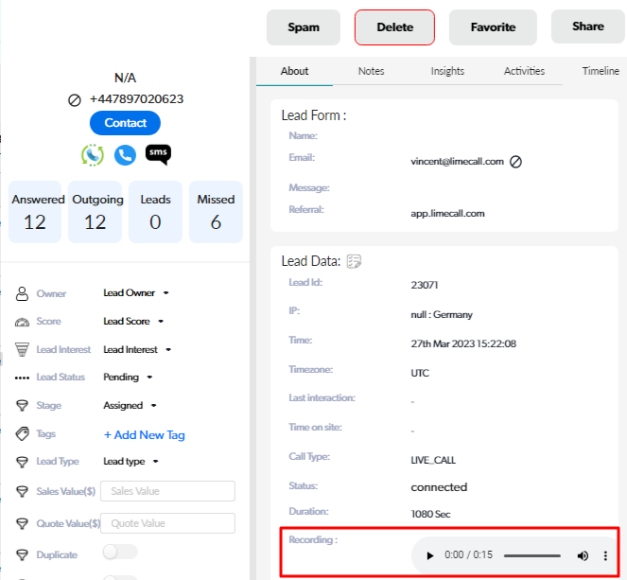Switch to the Notes tab
627x580 pixels.
[x=371, y=71]
